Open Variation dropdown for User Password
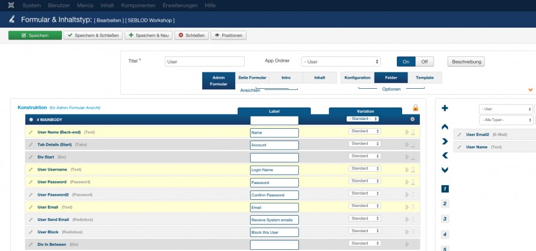The height and width of the screenshot is (251, 536). click(x=365, y=181)
